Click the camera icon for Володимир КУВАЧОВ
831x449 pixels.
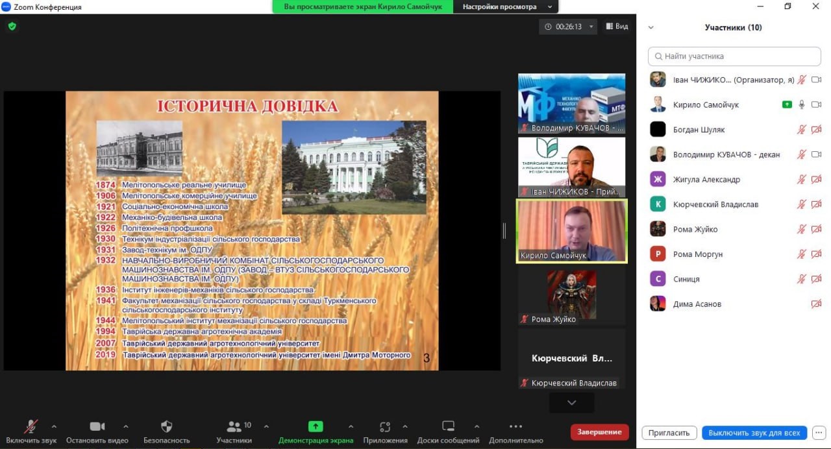817,154
